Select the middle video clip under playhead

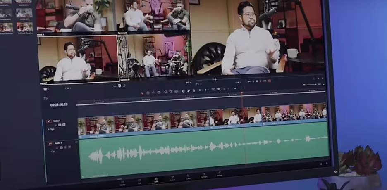(x=236, y=119)
